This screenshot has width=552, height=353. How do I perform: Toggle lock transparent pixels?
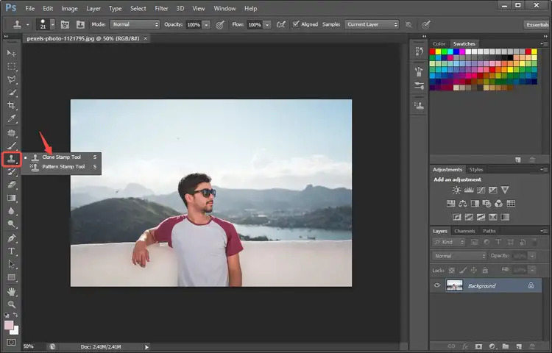452,271
